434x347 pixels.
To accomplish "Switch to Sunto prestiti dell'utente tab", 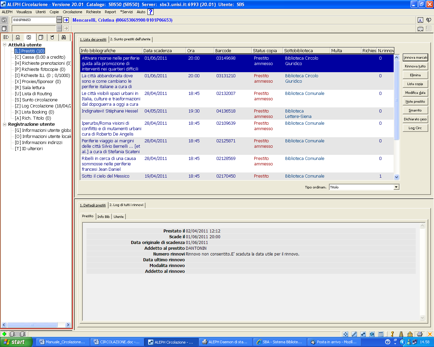I will [130, 39].
